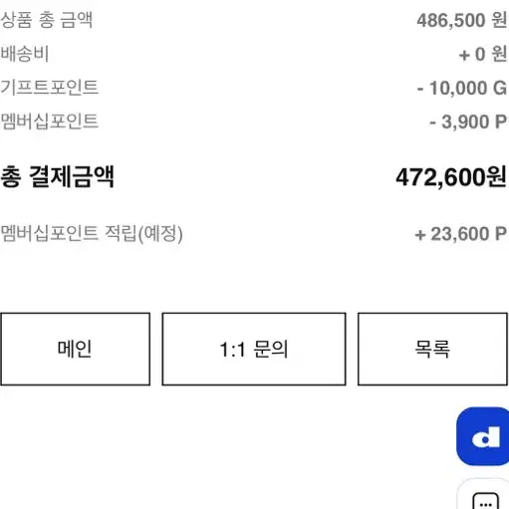Open the blue 'd' floating app icon
Image resolution: width=509 pixels, height=509 pixels.
tap(483, 436)
